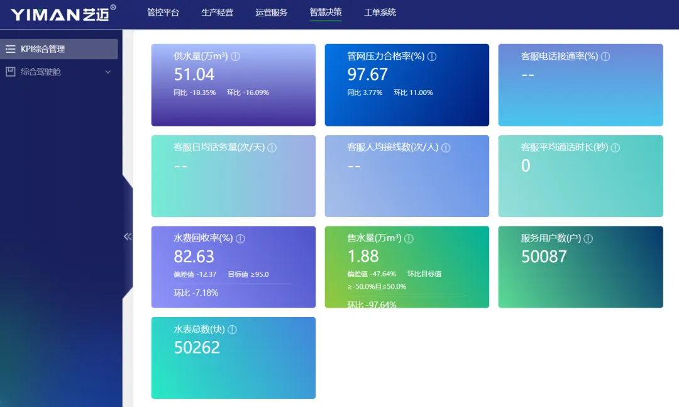Click info icon beside 售水量(万m³)
Viewport: 679px width, 407px height.
[x=409, y=238]
